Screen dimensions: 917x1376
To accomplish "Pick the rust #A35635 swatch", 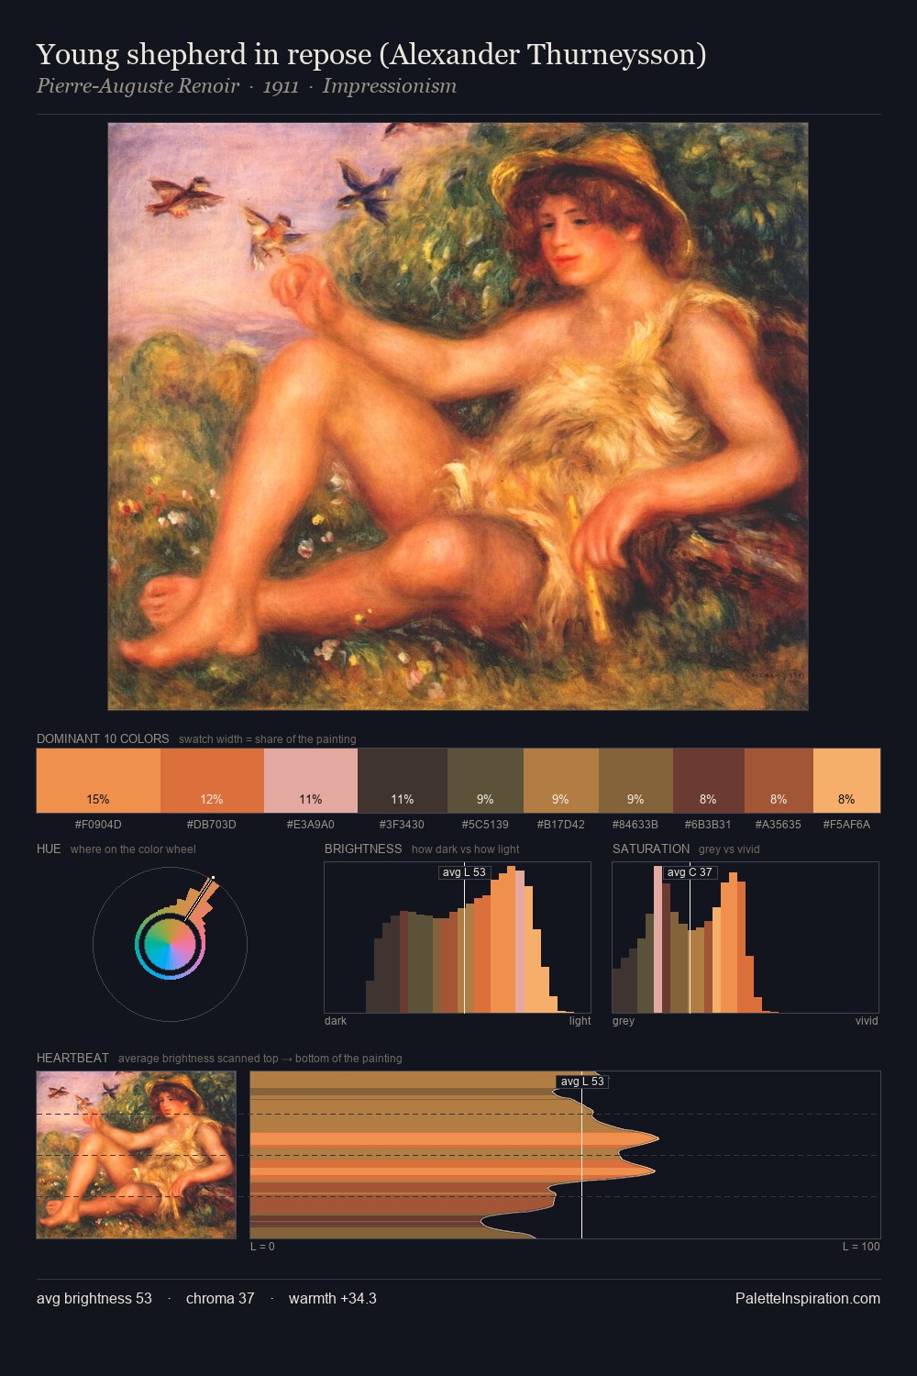I will tap(779, 781).
